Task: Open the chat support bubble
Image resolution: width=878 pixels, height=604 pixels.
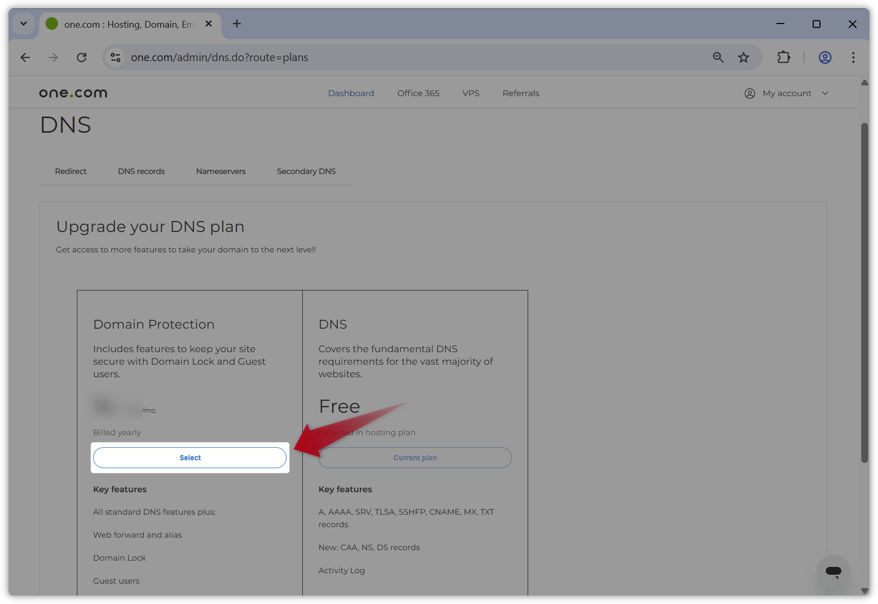Action: 833,572
